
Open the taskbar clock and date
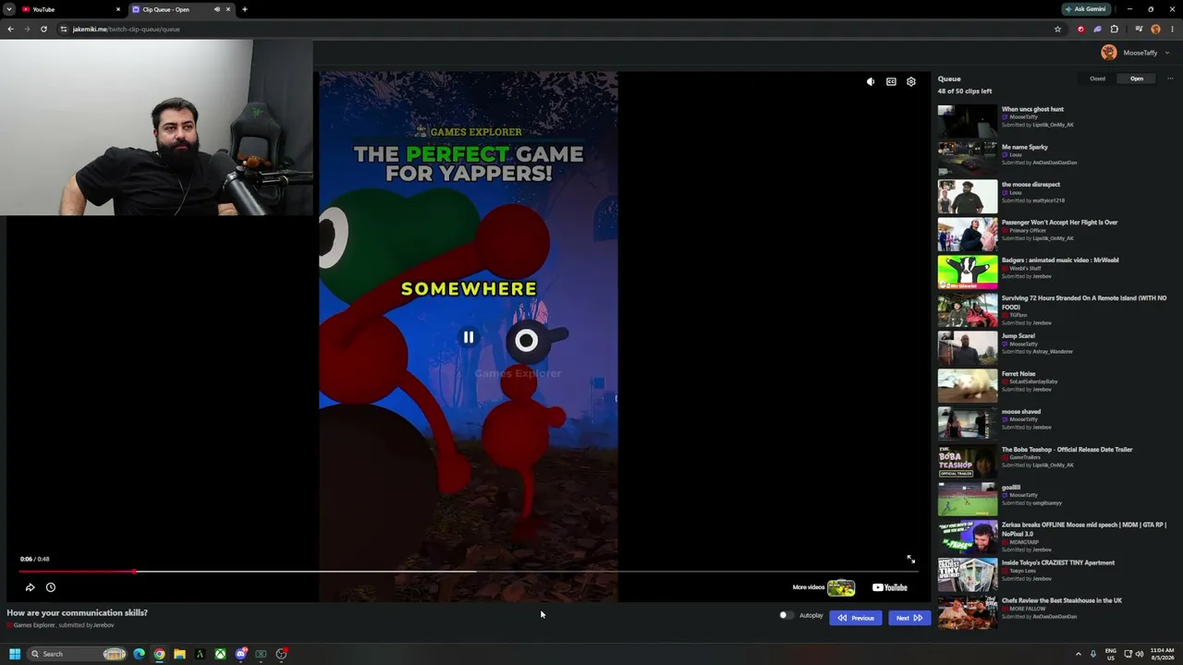(1163, 654)
